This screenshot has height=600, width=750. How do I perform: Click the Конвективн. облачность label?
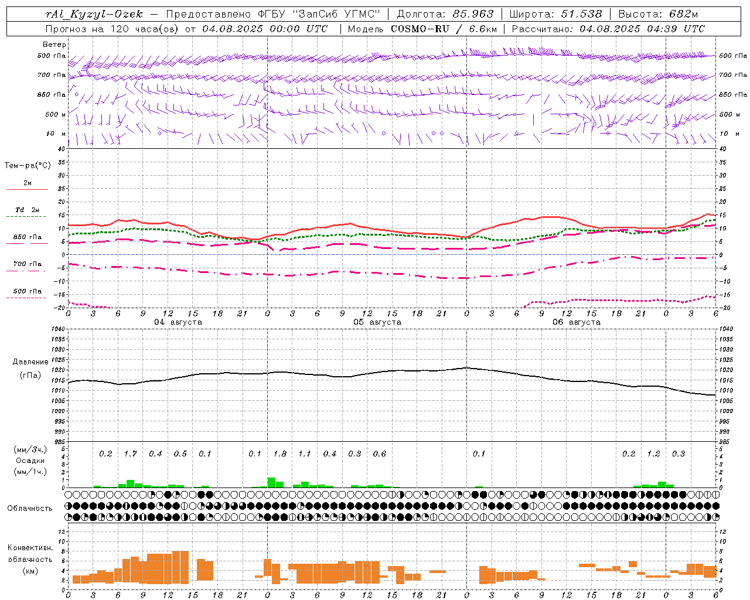pos(30,554)
